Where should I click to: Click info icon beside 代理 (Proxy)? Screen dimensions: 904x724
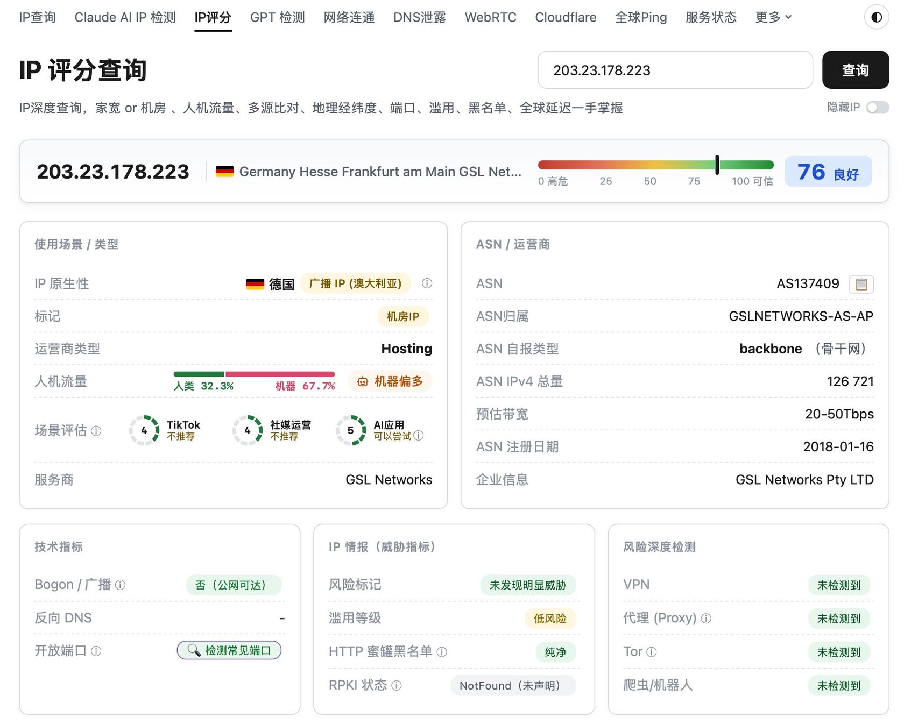pyautogui.click(x=706, y=619)
